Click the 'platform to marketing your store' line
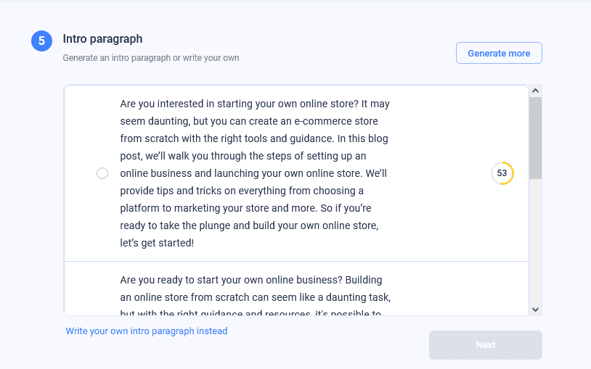Viewport: 591px width, 369px height. [243, 208]
